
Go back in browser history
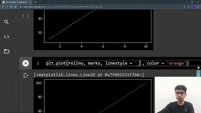(3, 7)
